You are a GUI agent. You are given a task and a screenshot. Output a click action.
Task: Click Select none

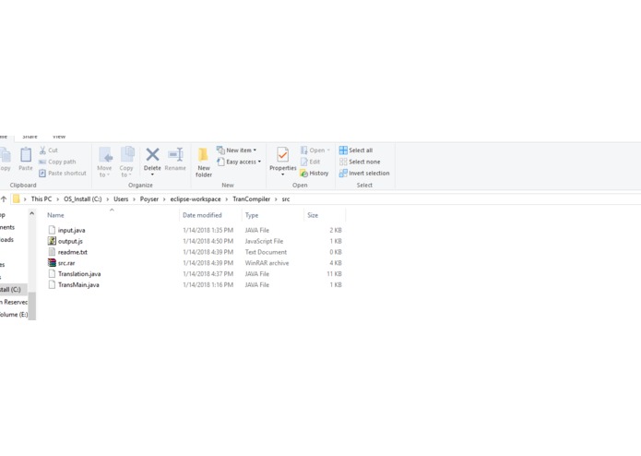[x=360, y=162]
